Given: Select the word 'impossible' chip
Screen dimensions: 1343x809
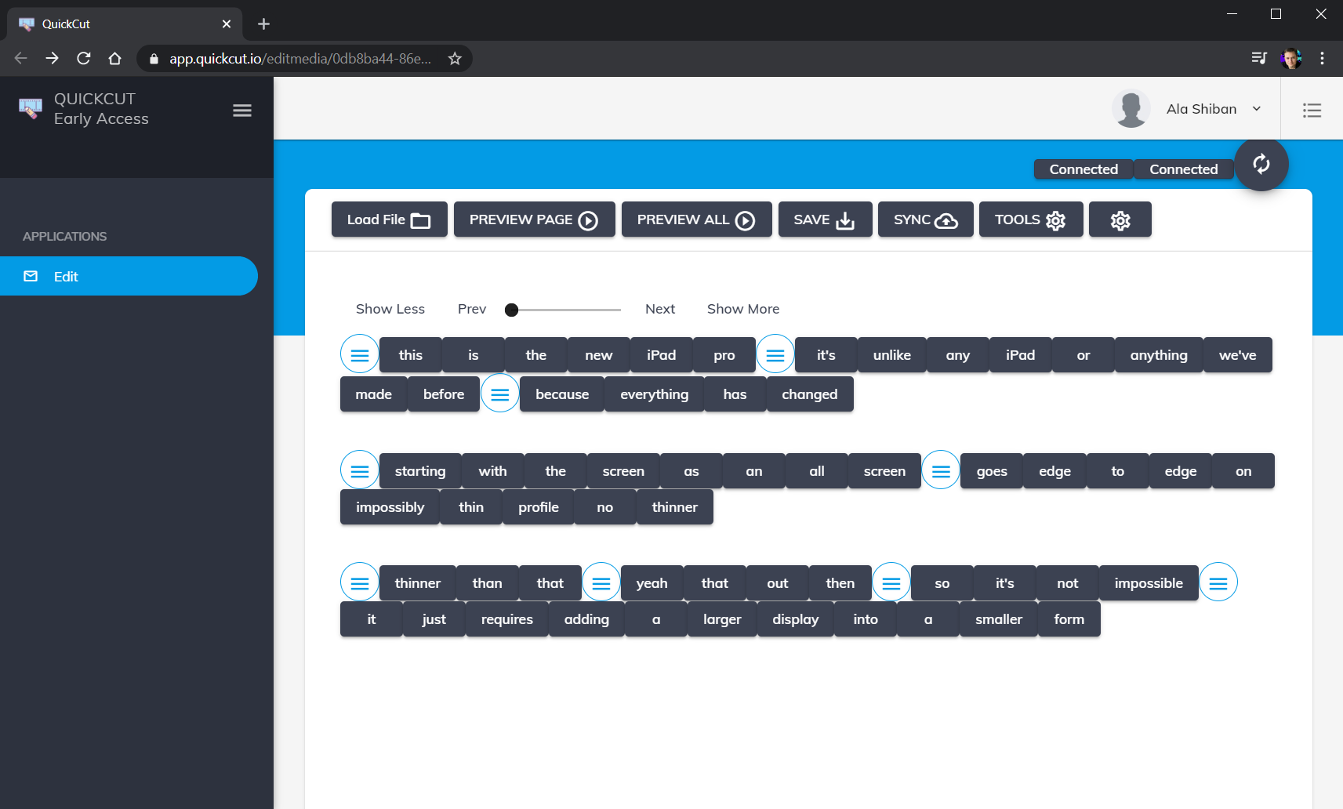Looking at the screenshot, I should pos(1148,582).
